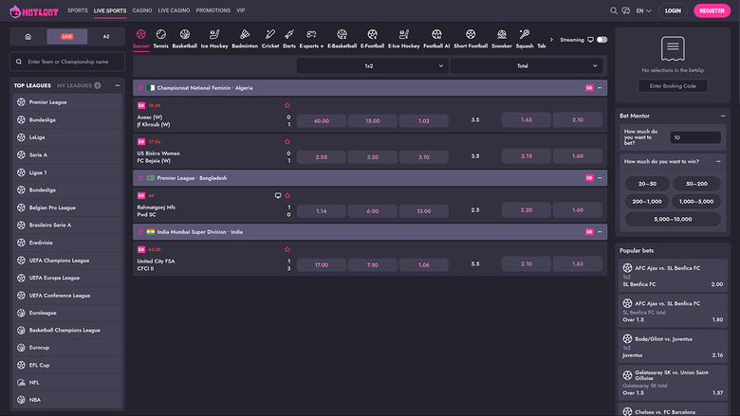Collapse the Bet Mentor panel
The width and height of the screenshot is (740, 416).
[726, 116]
